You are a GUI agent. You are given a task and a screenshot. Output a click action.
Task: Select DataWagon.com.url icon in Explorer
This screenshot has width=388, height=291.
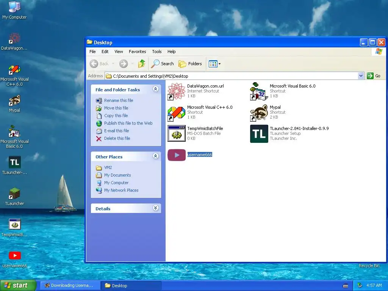tap(177, 91)
